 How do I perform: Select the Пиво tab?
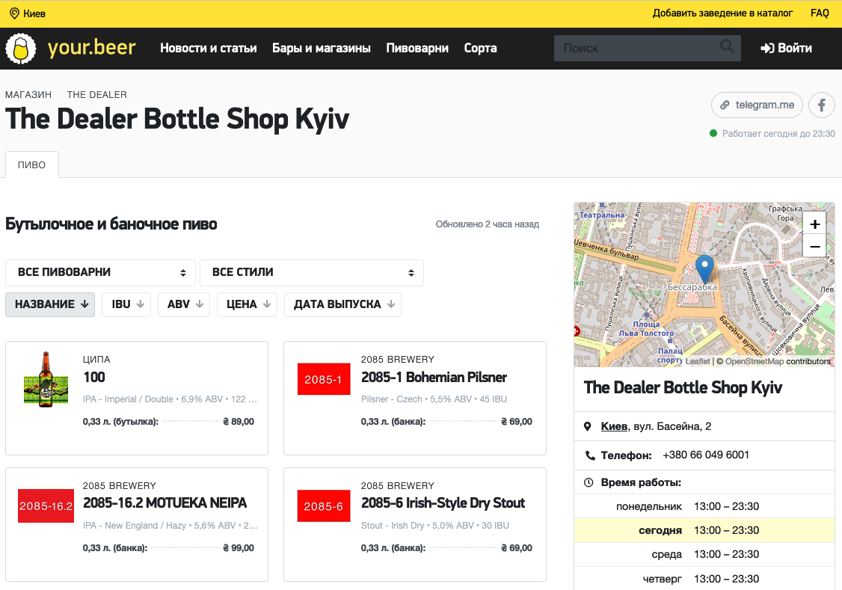pos(31,165)
